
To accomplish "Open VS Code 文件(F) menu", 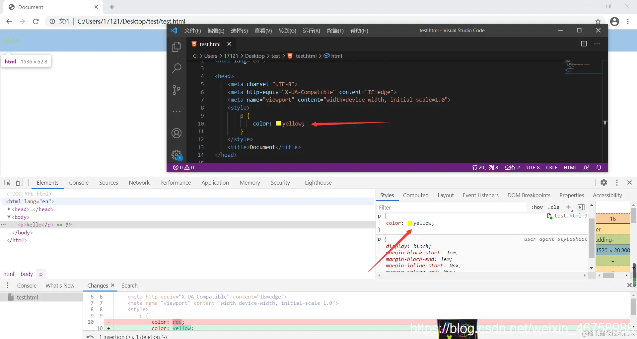I will (192, 31).
